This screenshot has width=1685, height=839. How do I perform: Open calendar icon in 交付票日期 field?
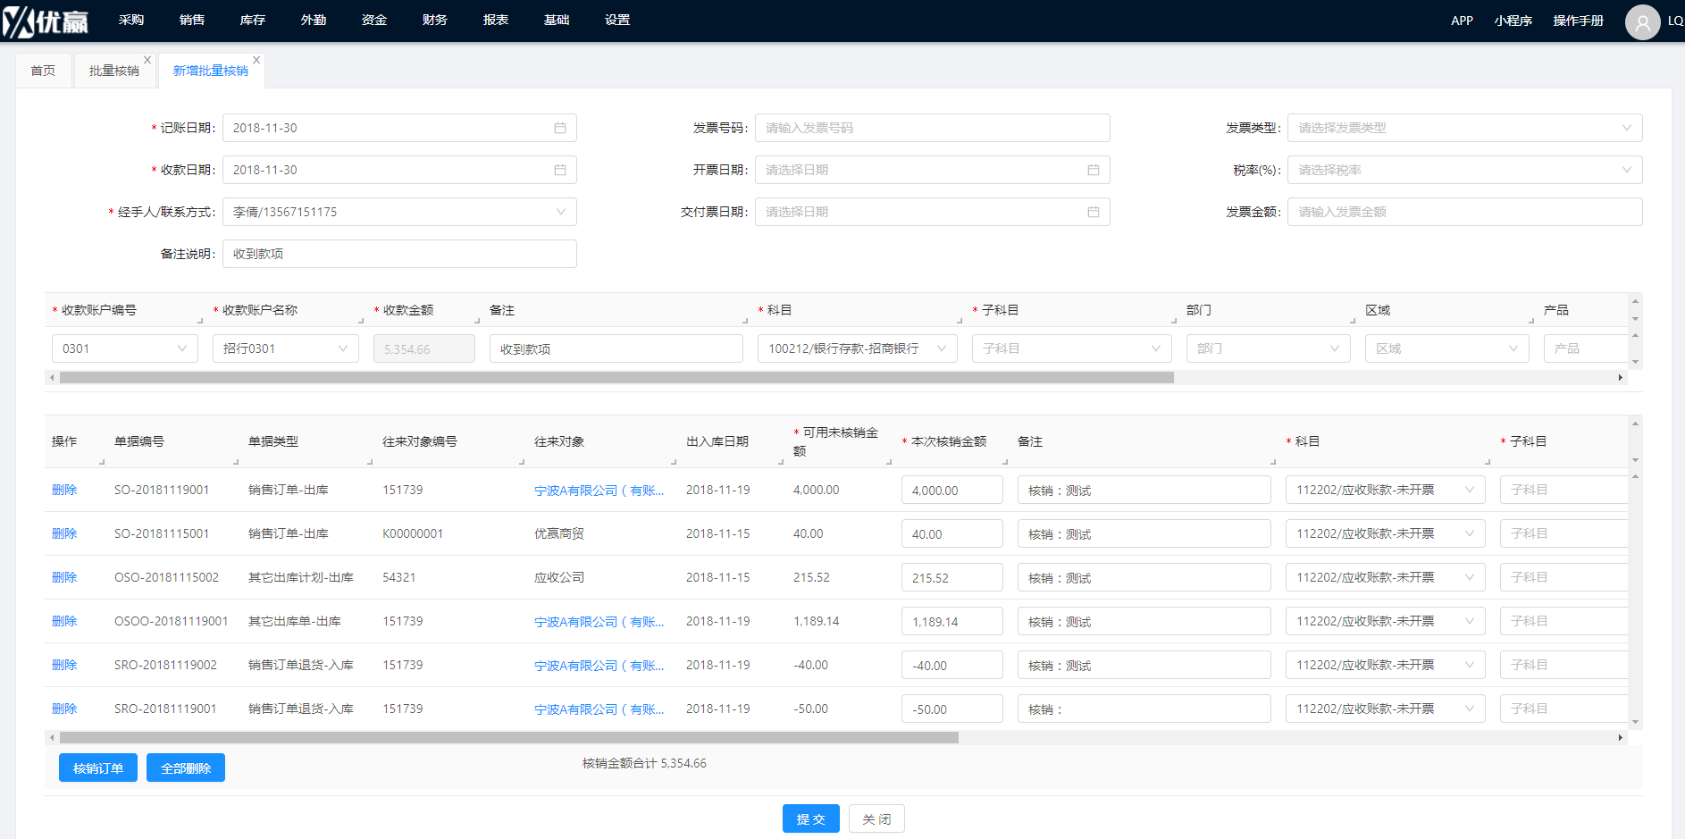click(x=1094, y=212)
